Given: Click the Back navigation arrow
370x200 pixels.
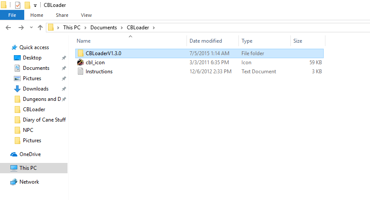Looking at the screenshot, I should click(8, 28).
